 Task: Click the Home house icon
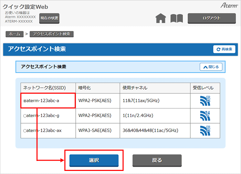click(161, 19)
